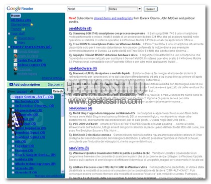Open the Discover link
Viewport: 211px width, 184px height.
point(55,85)
